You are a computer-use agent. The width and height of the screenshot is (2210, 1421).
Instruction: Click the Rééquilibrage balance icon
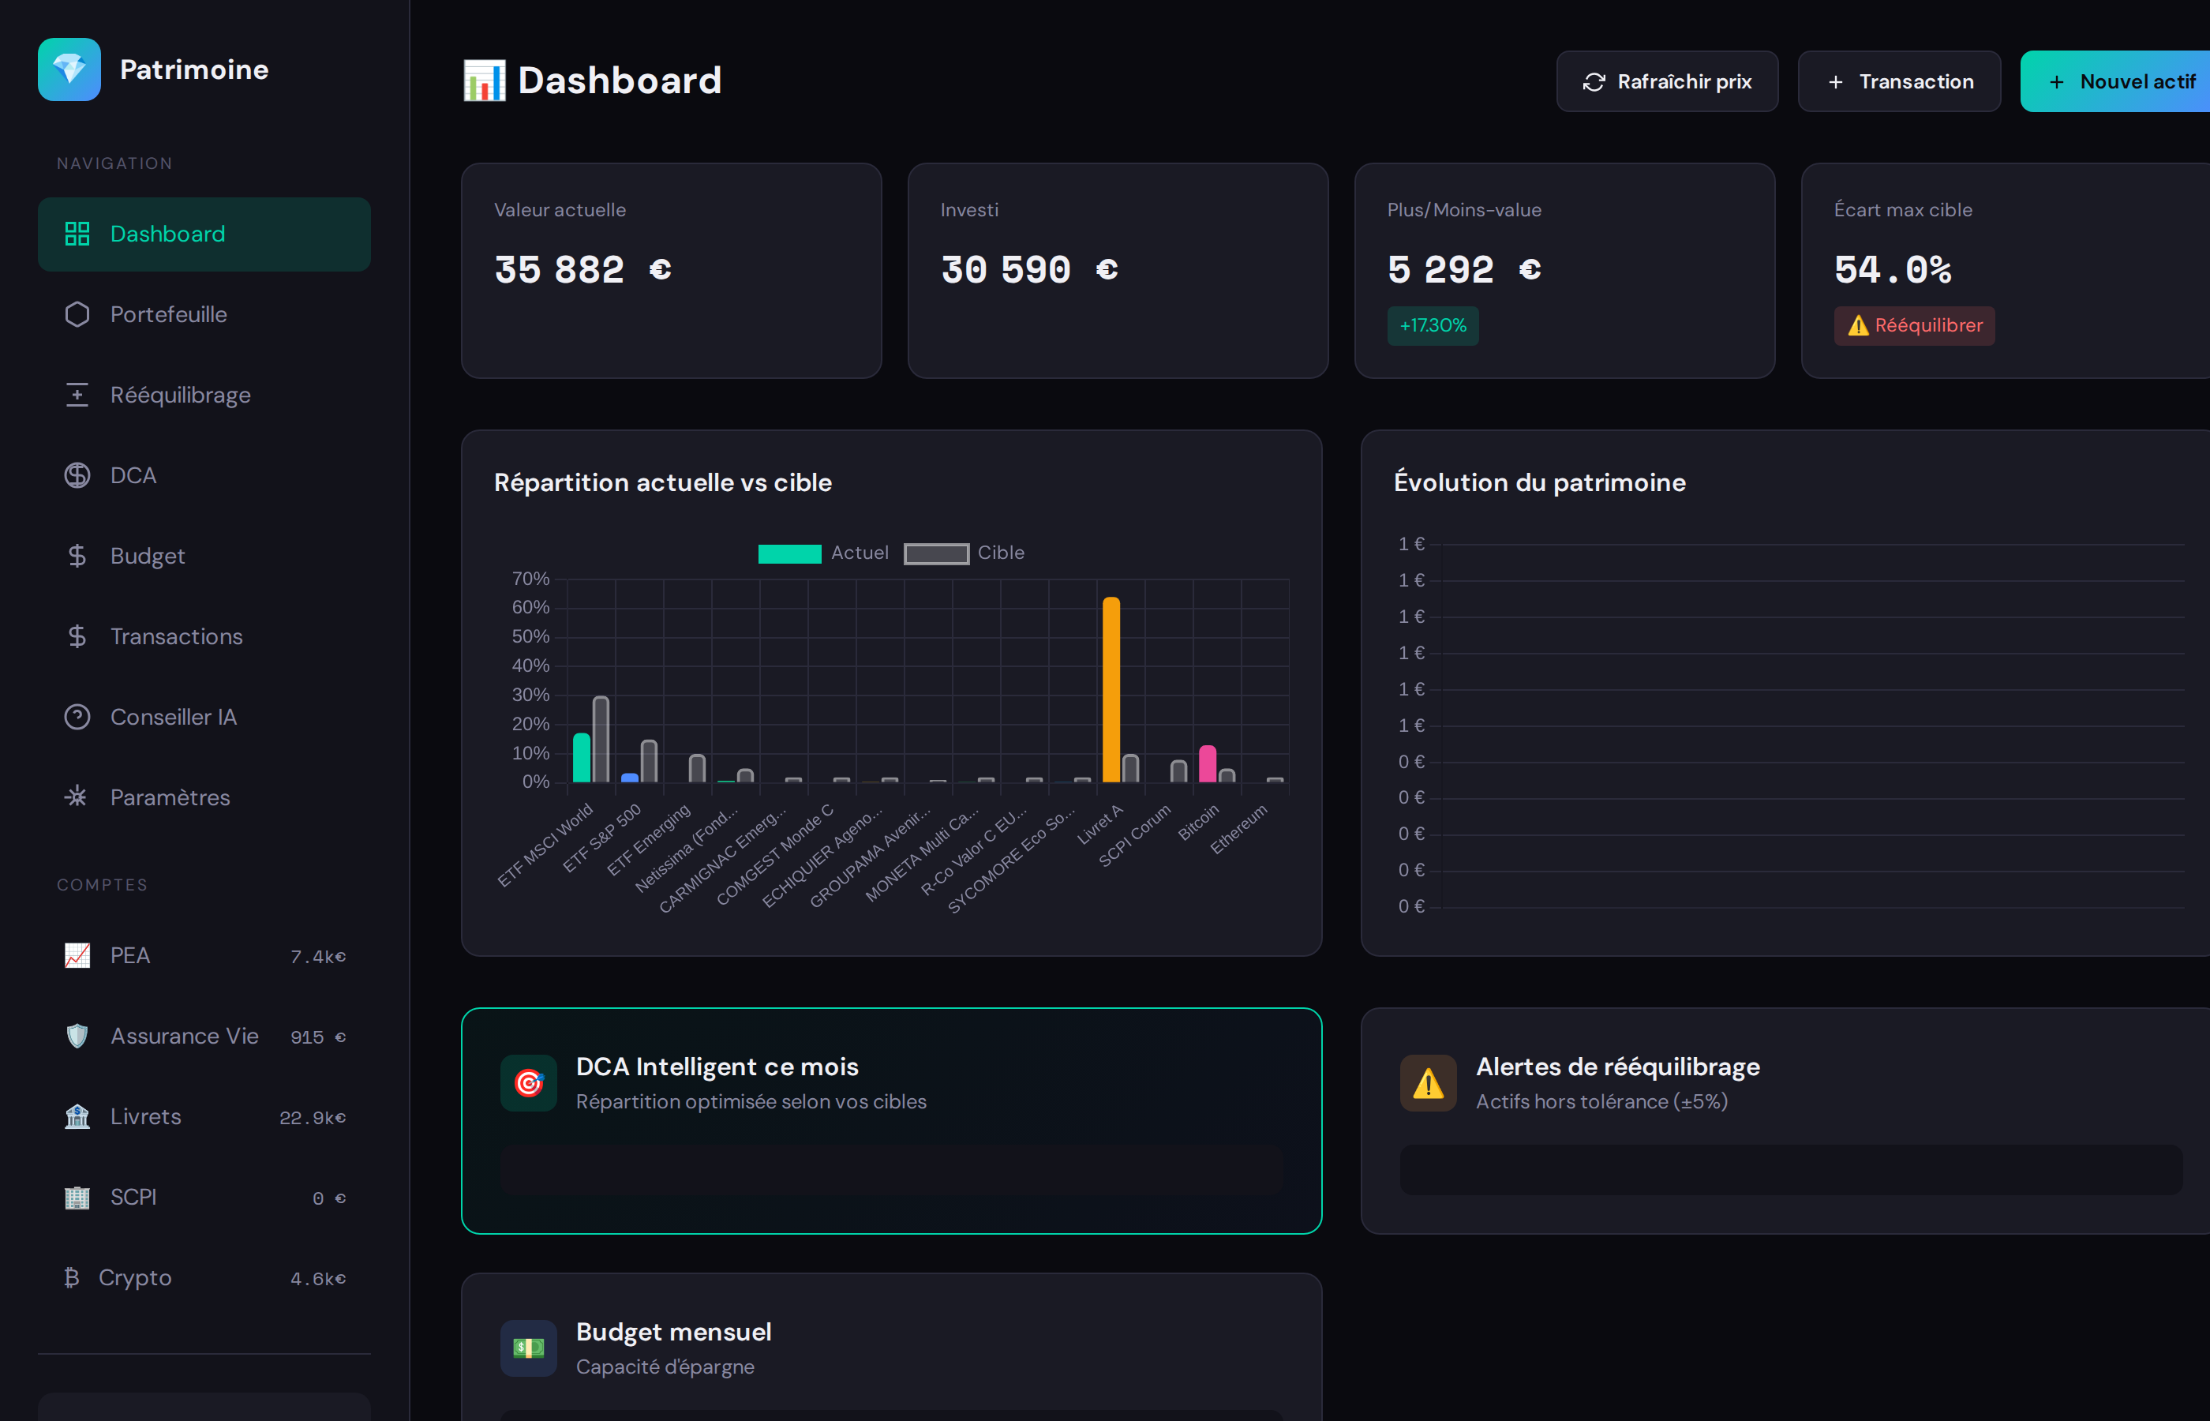tap(77, 394)
